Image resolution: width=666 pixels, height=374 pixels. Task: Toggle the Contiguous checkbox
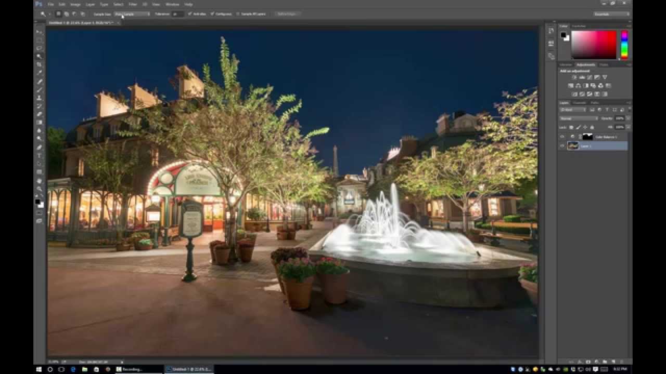coord(212,14)
